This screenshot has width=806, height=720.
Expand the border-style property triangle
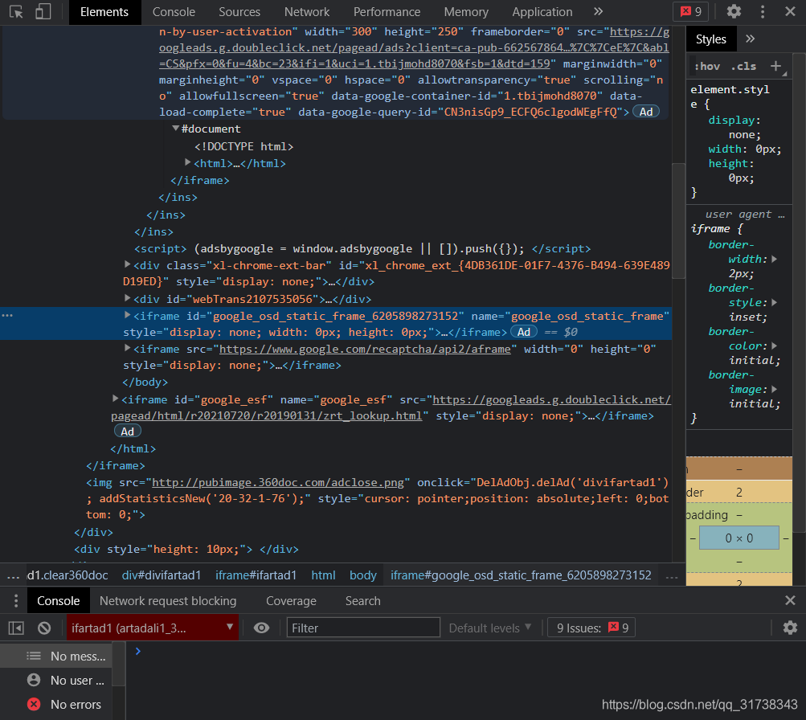(774, 303)
